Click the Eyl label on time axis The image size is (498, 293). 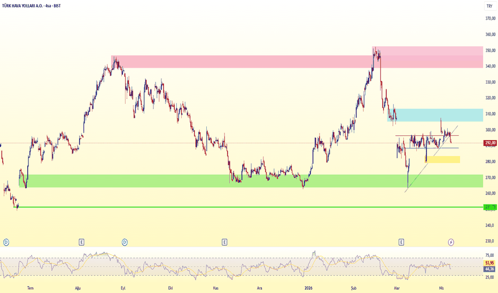tap(123, 288)
